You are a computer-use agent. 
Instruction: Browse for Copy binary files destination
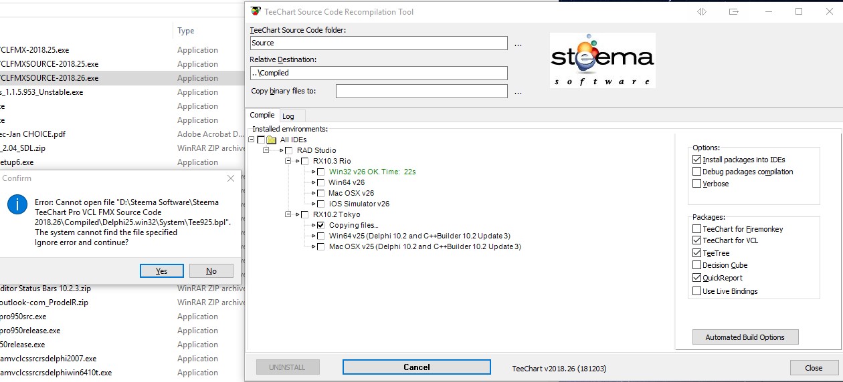(518, 91)
